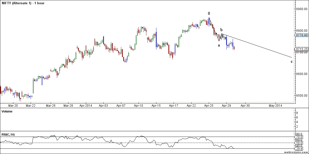Click the Mar-22 date on the time axis
Screen dimensions: 309x154
31,106
